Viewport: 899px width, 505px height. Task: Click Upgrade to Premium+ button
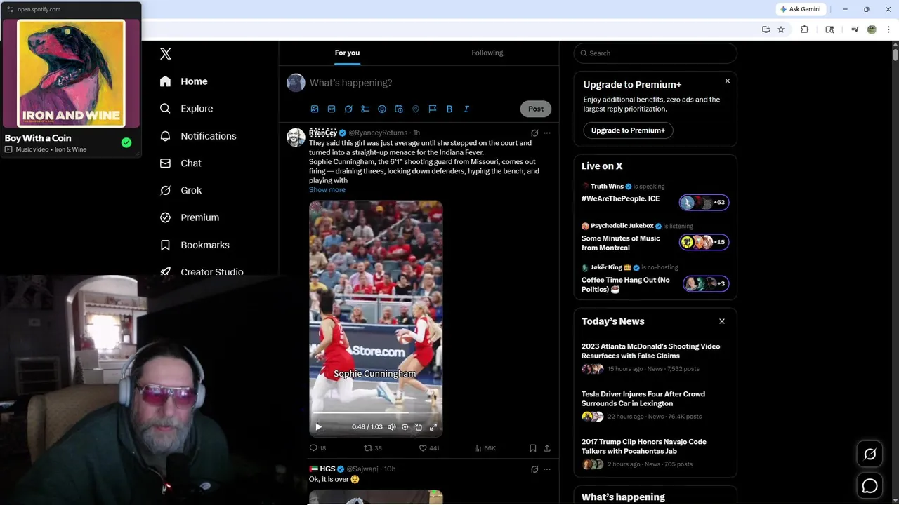click(628, 130)
